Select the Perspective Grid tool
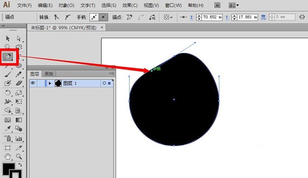 (x=19, y=110)
